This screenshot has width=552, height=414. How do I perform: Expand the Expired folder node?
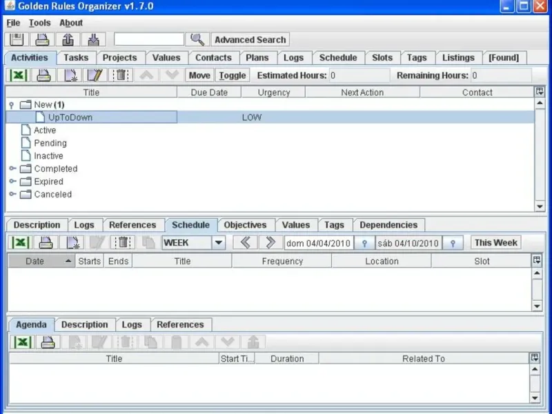pos(12,181)
